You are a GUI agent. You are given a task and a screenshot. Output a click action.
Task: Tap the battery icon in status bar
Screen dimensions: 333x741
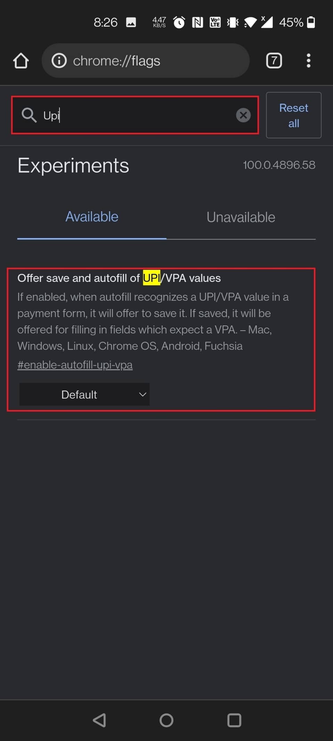pos(311,23)
